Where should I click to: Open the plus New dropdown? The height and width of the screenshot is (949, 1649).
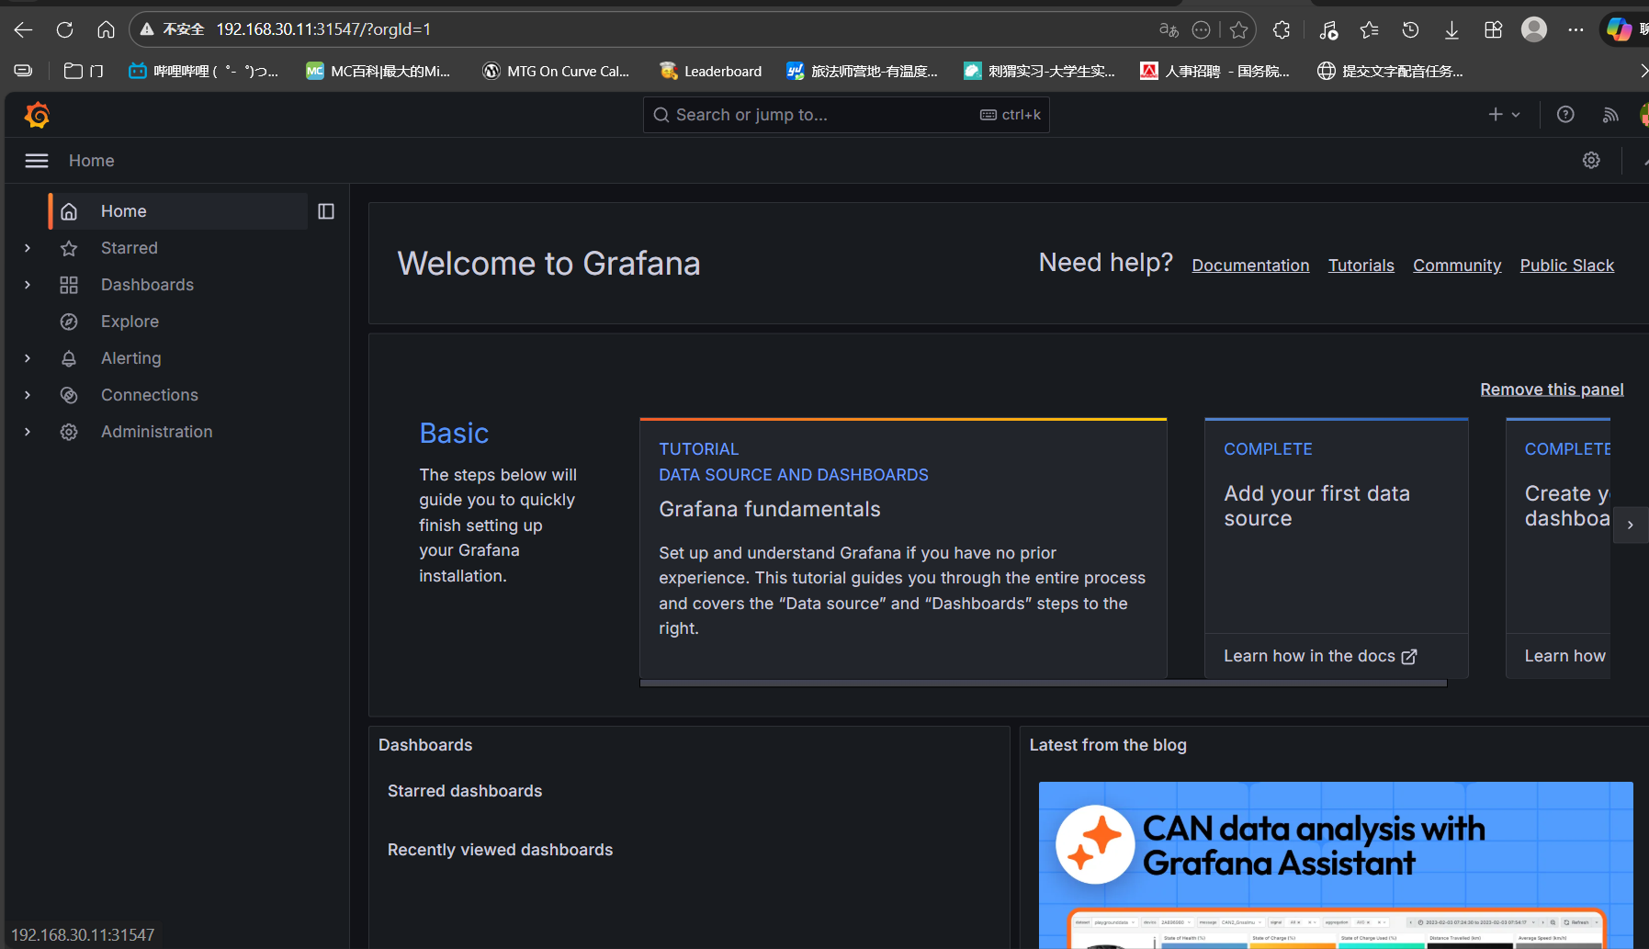(x=1504, y=115)
